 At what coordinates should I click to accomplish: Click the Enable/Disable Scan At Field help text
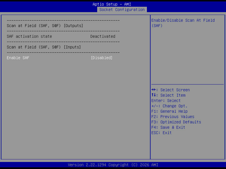click(x=183, y=23)
